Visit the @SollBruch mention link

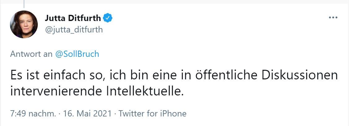coord(77,54)
